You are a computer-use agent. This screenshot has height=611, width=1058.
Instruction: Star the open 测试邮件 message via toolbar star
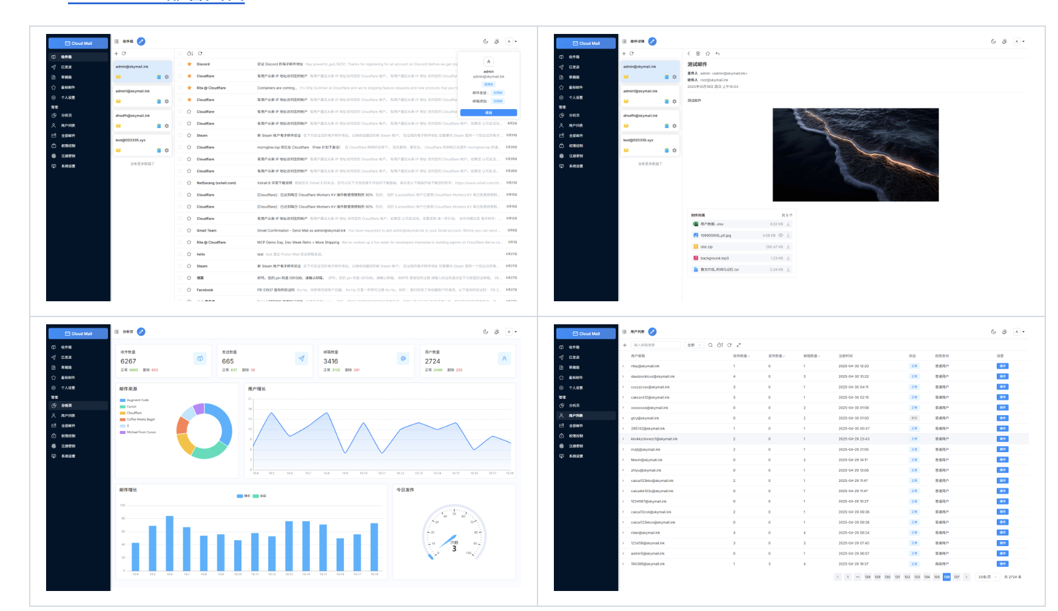pos(708,53)
